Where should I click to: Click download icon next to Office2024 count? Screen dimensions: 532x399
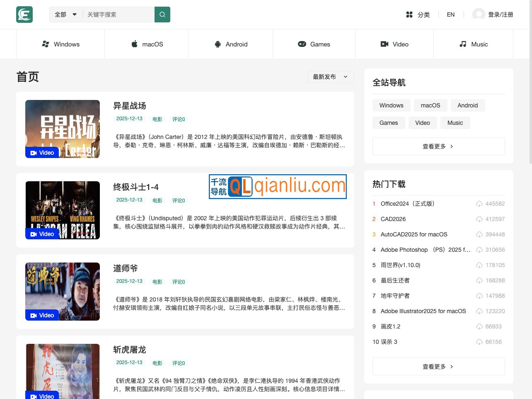click(x=479, y=204)
